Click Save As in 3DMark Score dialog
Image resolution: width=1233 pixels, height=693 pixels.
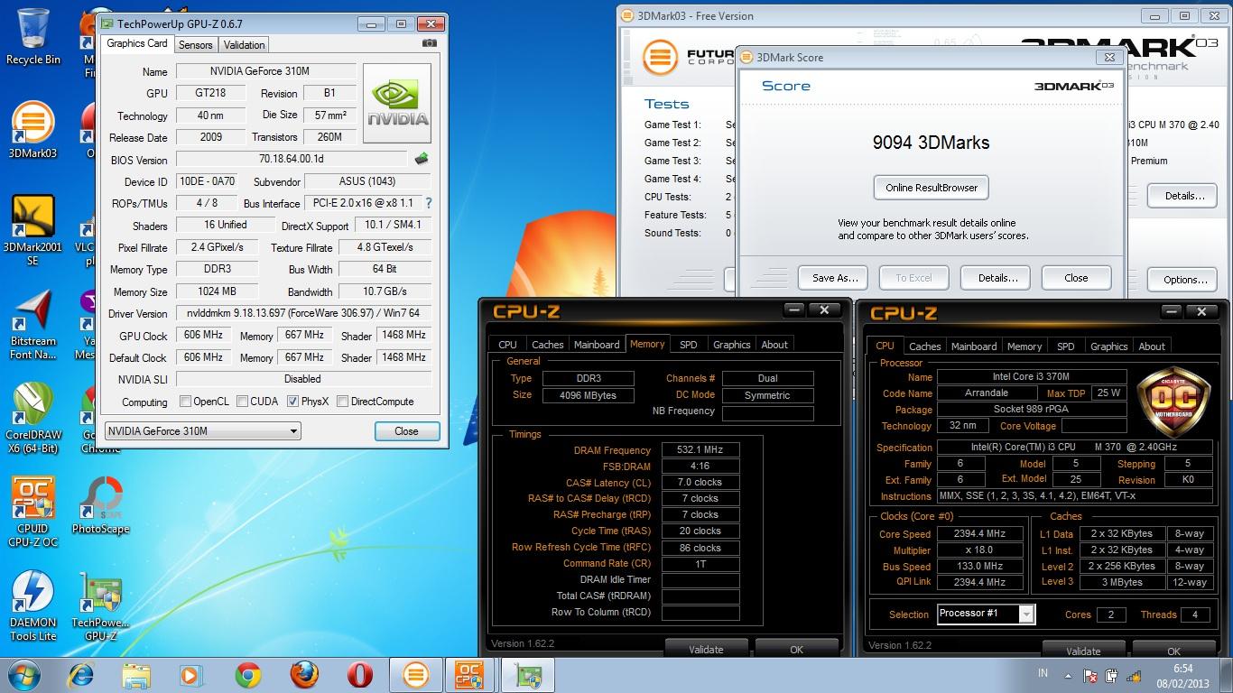click(833, 278)
